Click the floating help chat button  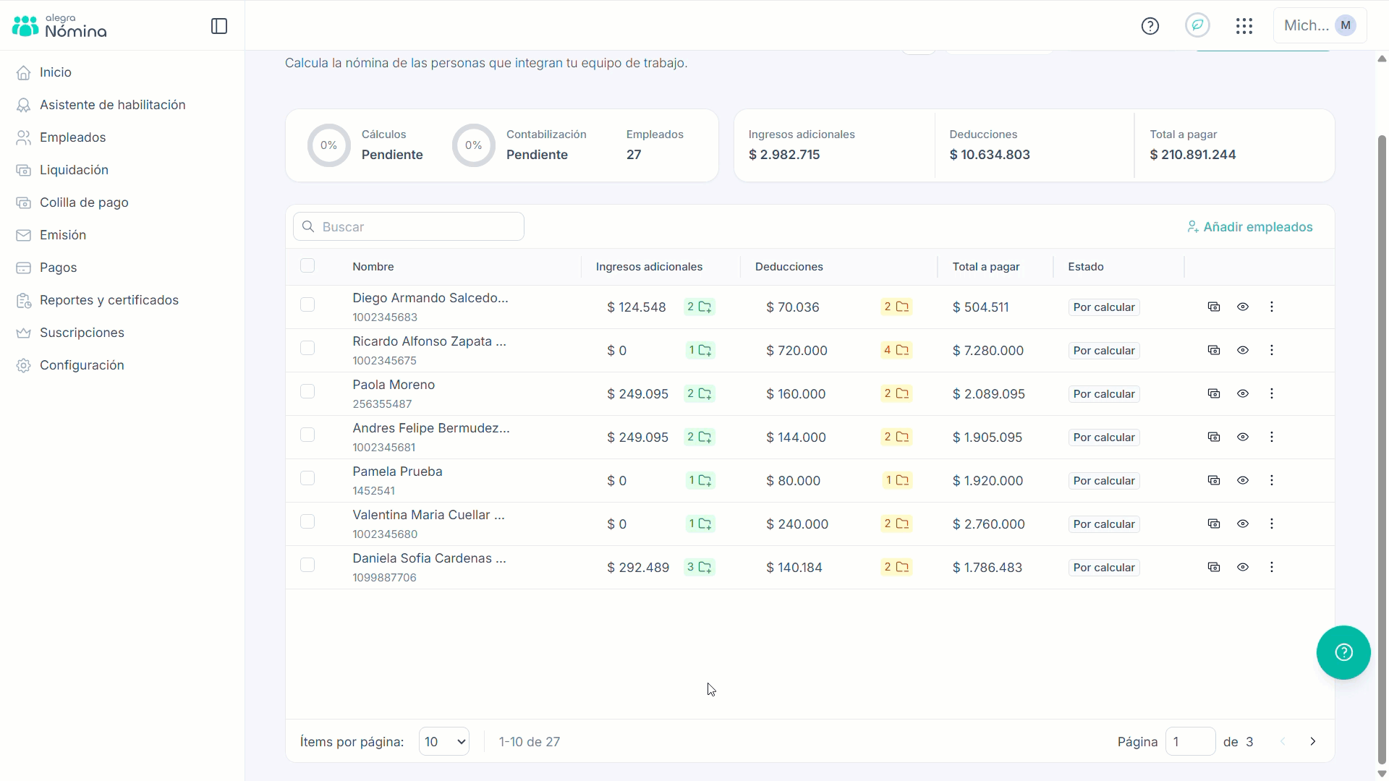click(x=1343, y=652)
